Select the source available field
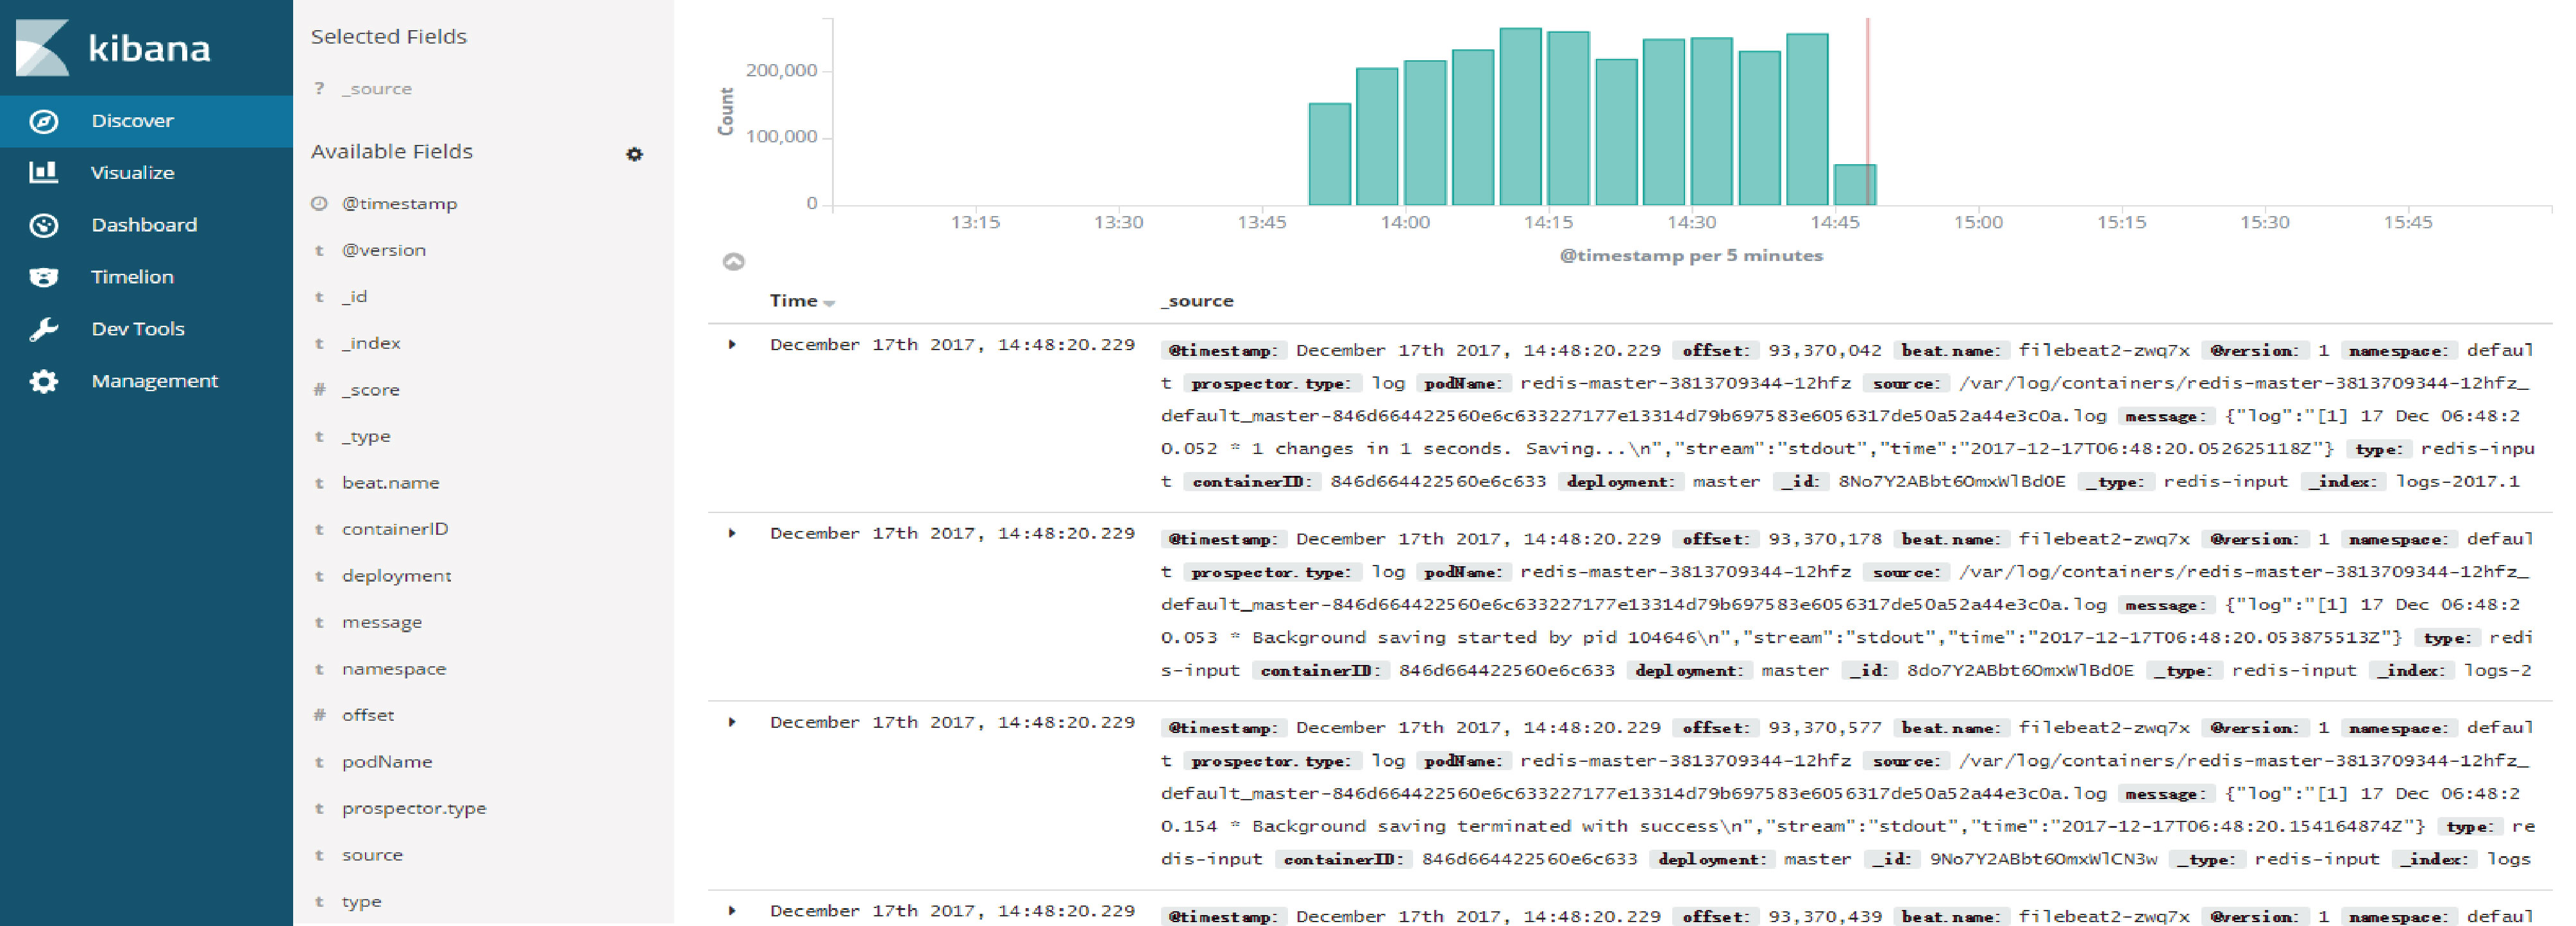 pos(372,855)
